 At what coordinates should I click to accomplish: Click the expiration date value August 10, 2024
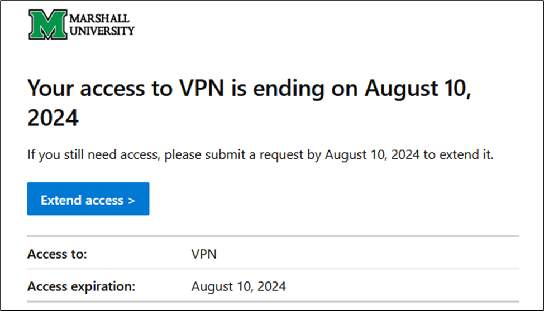tap(238, 287)
